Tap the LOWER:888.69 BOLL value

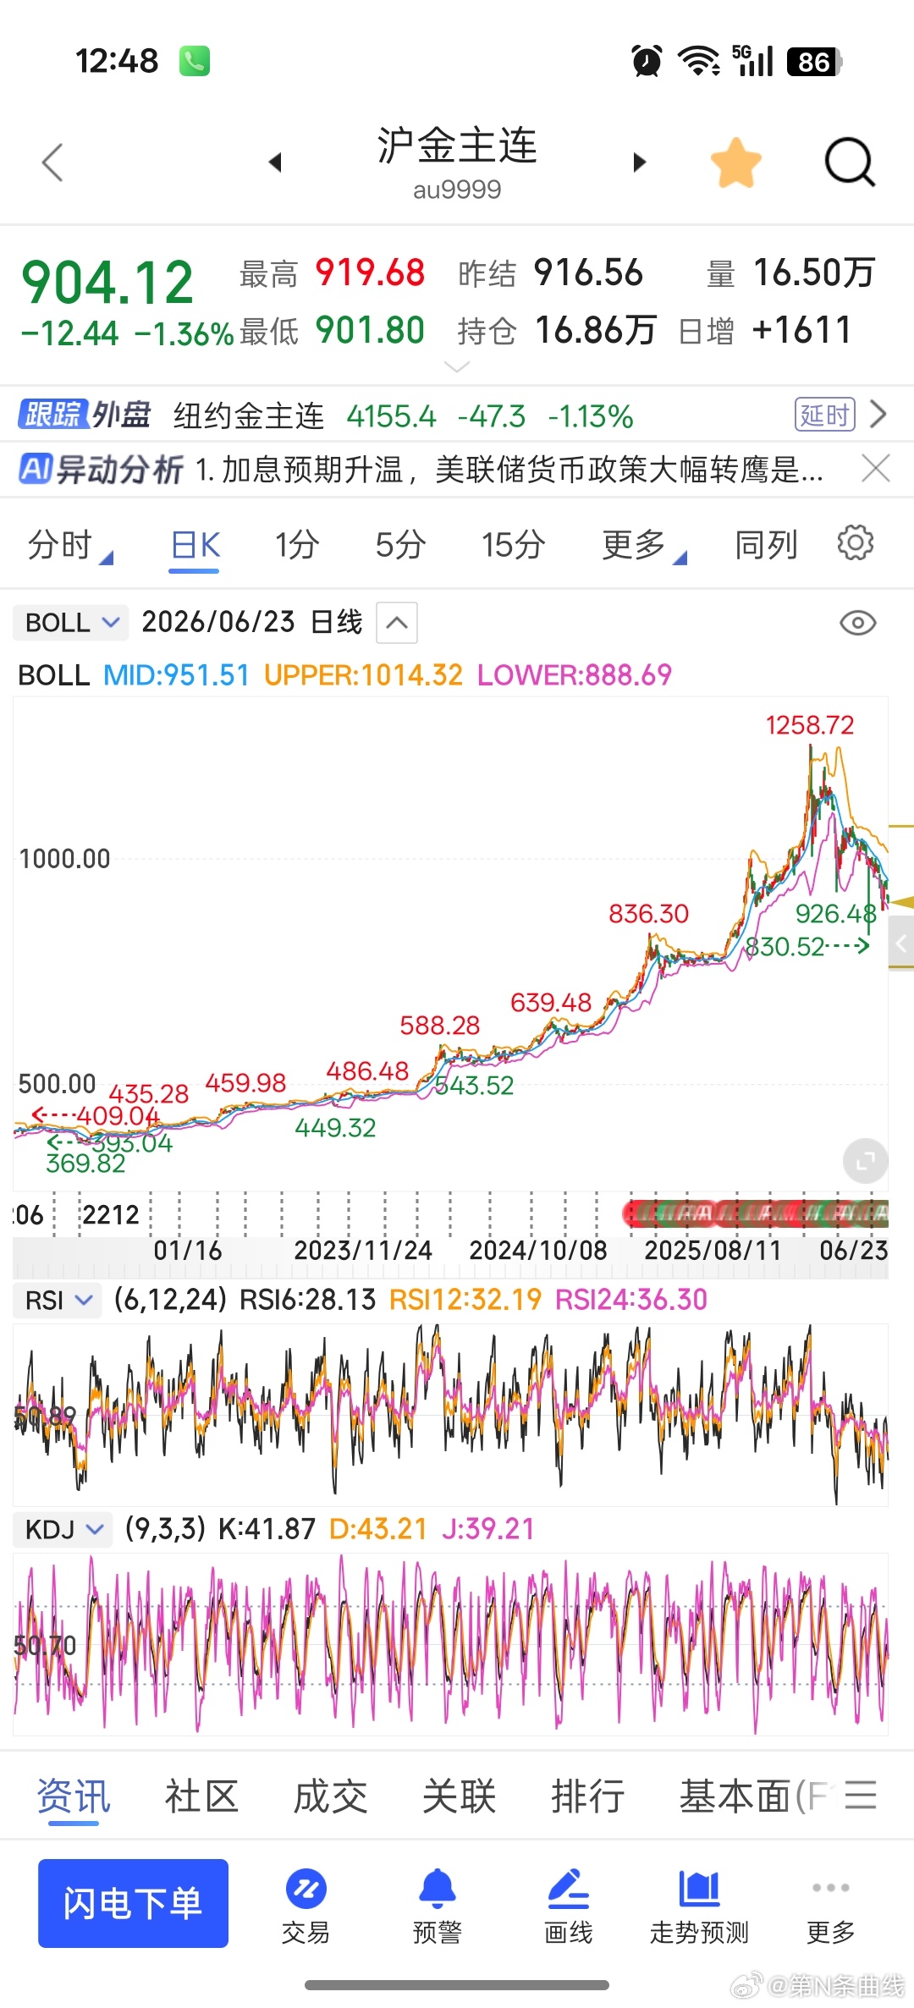coord(575,675)
